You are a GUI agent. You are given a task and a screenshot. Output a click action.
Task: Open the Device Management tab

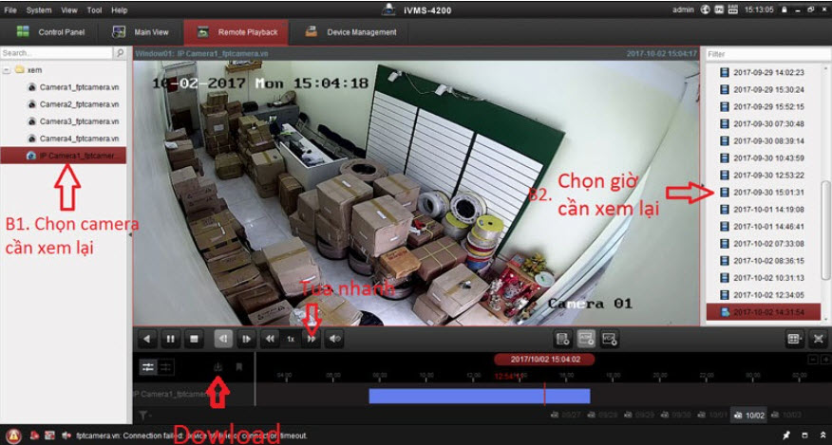point(350,32)
